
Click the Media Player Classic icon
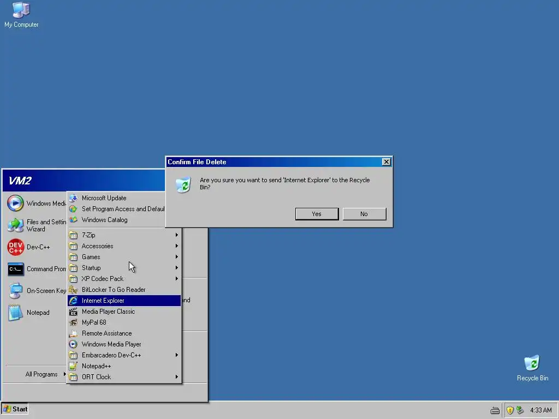[73, 312]
